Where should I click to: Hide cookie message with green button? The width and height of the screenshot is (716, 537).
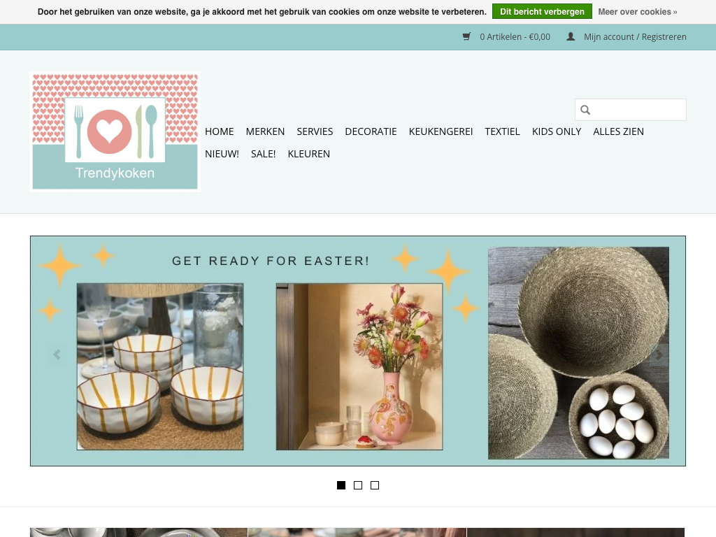tap(542, 12)
